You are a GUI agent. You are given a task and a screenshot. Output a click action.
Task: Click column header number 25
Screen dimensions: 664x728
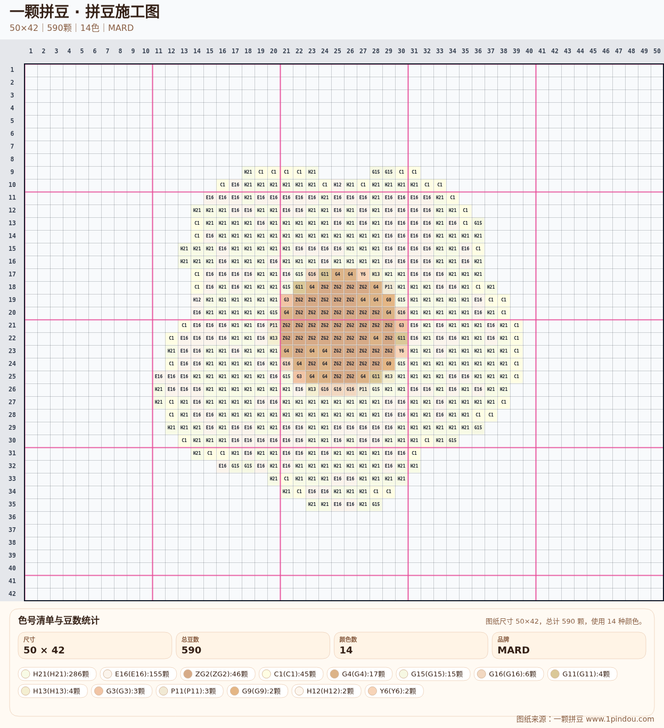(x=338, y=51)
